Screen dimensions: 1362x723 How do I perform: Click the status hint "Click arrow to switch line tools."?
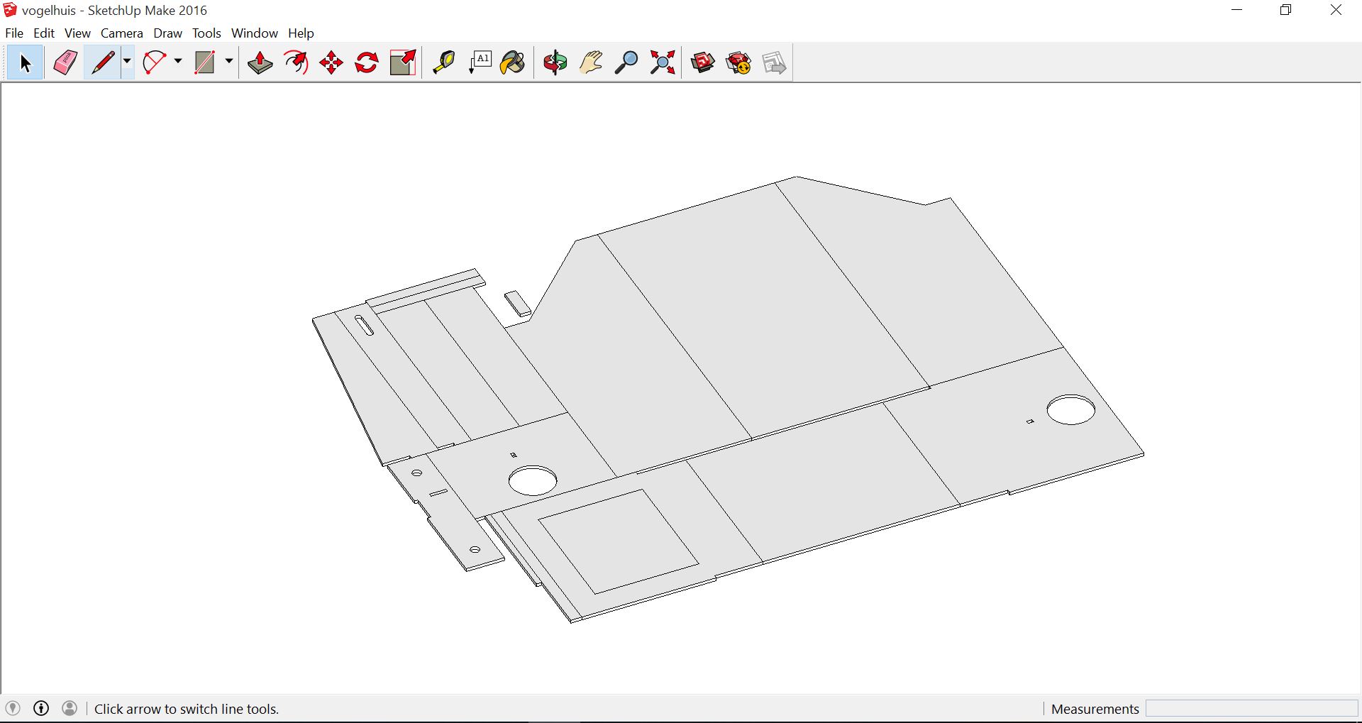pos(187,709)
